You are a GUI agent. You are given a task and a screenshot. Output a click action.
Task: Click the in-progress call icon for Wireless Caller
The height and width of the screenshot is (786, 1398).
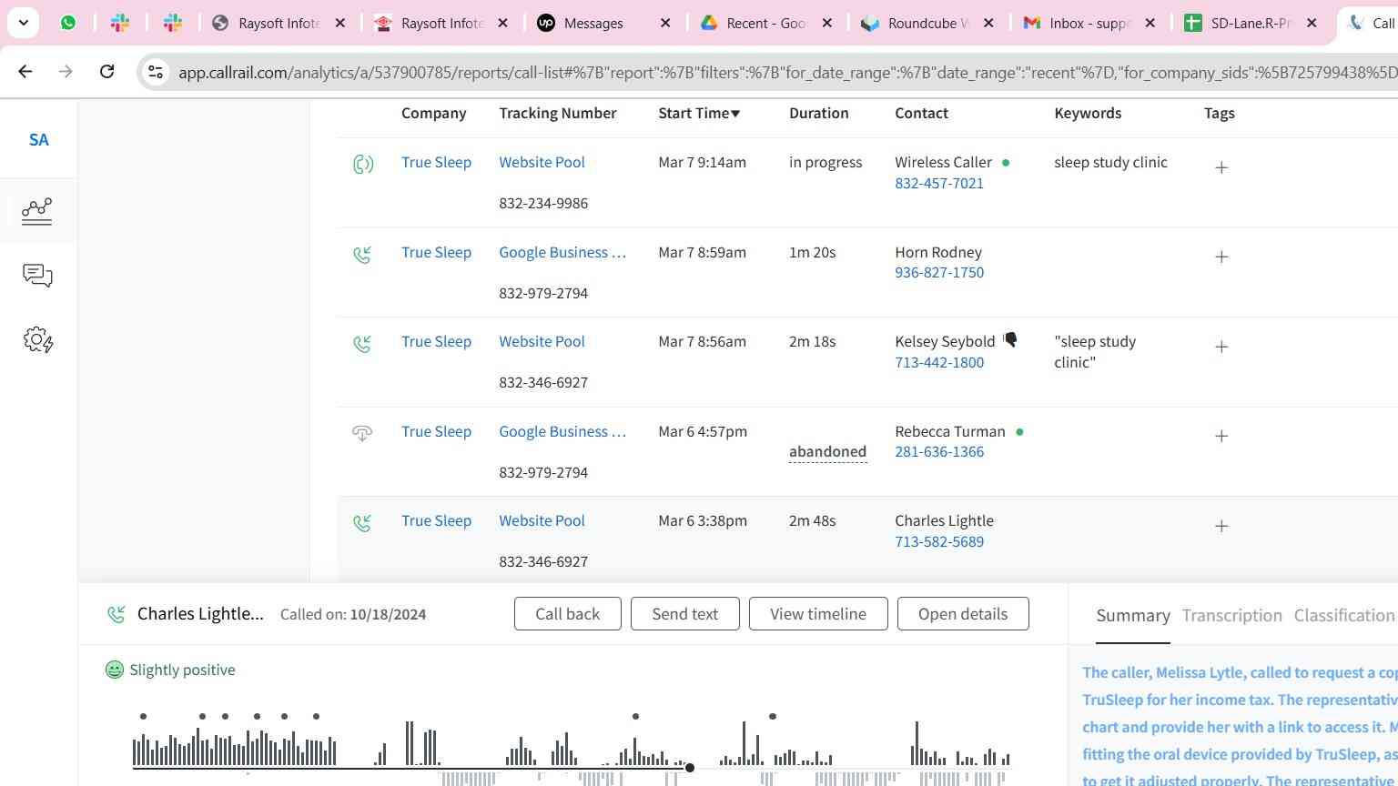tap(363, 164)
